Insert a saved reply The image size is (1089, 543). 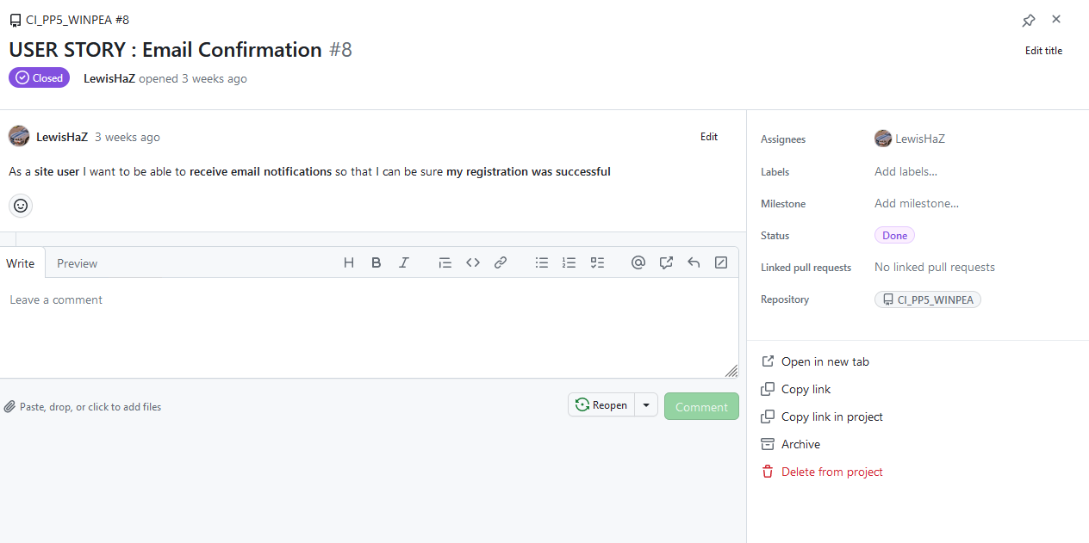pos(694,263)
